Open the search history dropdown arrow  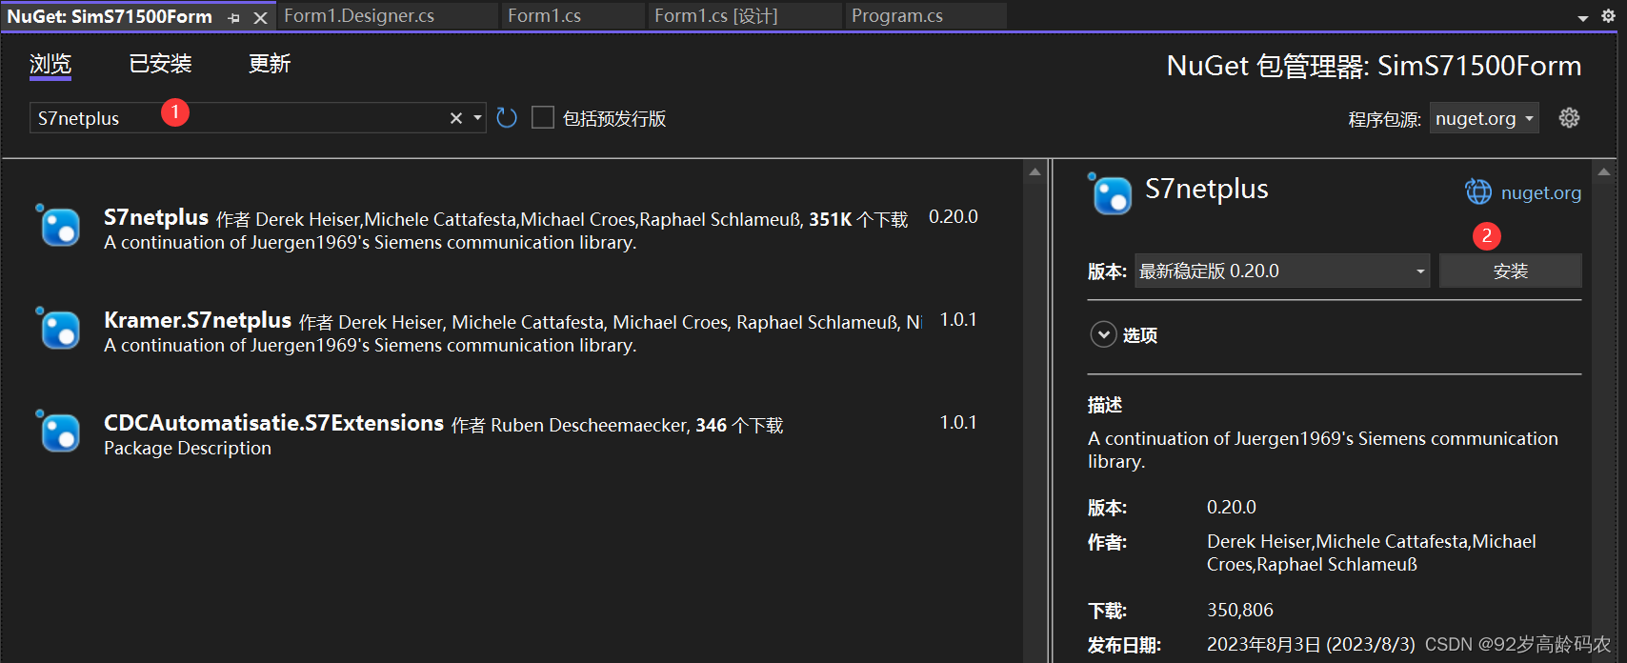(x=477, y=118)
